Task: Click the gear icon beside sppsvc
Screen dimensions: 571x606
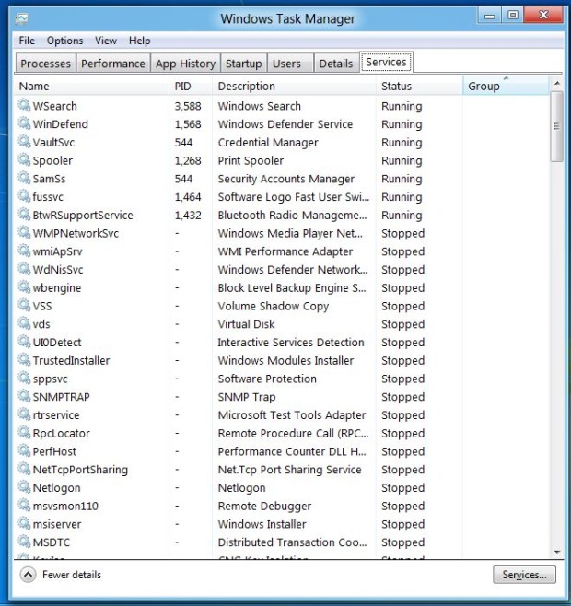Action: click(x=24, y=378)
